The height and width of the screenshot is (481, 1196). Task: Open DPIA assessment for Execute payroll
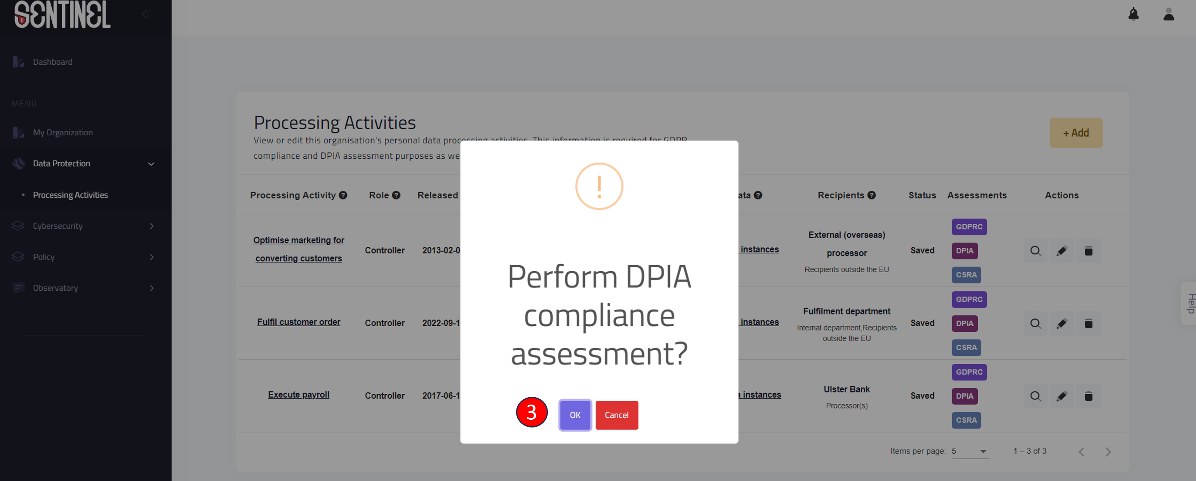(964, 396)
